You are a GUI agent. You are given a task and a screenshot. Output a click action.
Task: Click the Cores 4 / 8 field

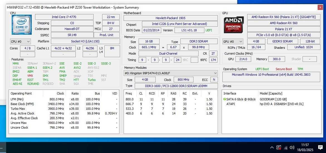(x=28, y=48)
